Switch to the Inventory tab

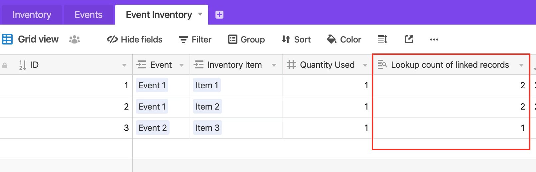click(32, 15)
